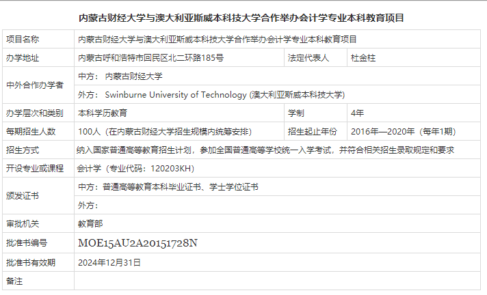Click the '4年' value
The image size is (487, 295).
[x=357, y=113]
